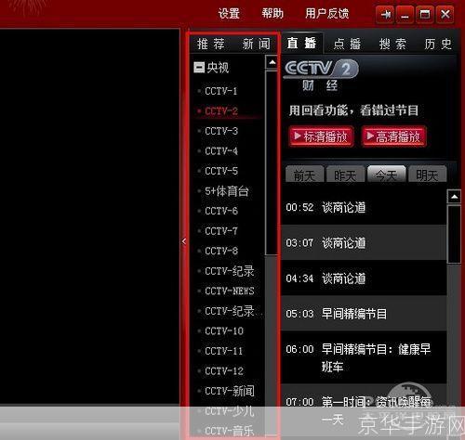Click 标清播放 button
Viewport: 465px width, 440px height.
click(x=321, y=136)
